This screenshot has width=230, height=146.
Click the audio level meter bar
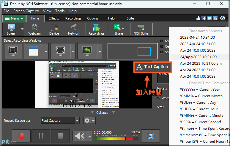coord(116,139)
